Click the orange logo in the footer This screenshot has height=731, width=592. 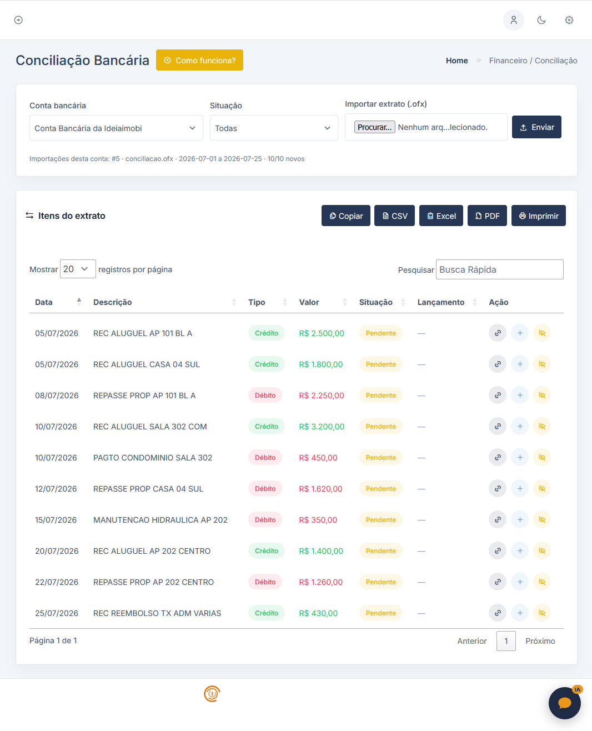[x=212, y=694]
